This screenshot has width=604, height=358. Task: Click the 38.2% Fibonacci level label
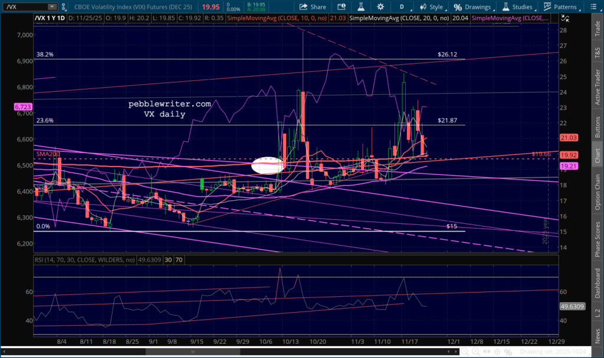pyautogui.click(x=45, y=54)
